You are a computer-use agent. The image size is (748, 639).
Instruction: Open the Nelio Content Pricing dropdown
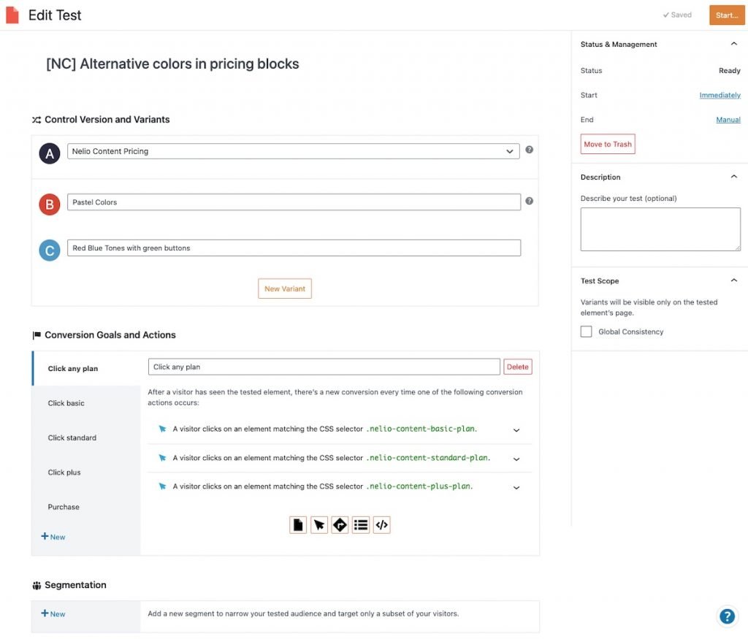point(293,151)
